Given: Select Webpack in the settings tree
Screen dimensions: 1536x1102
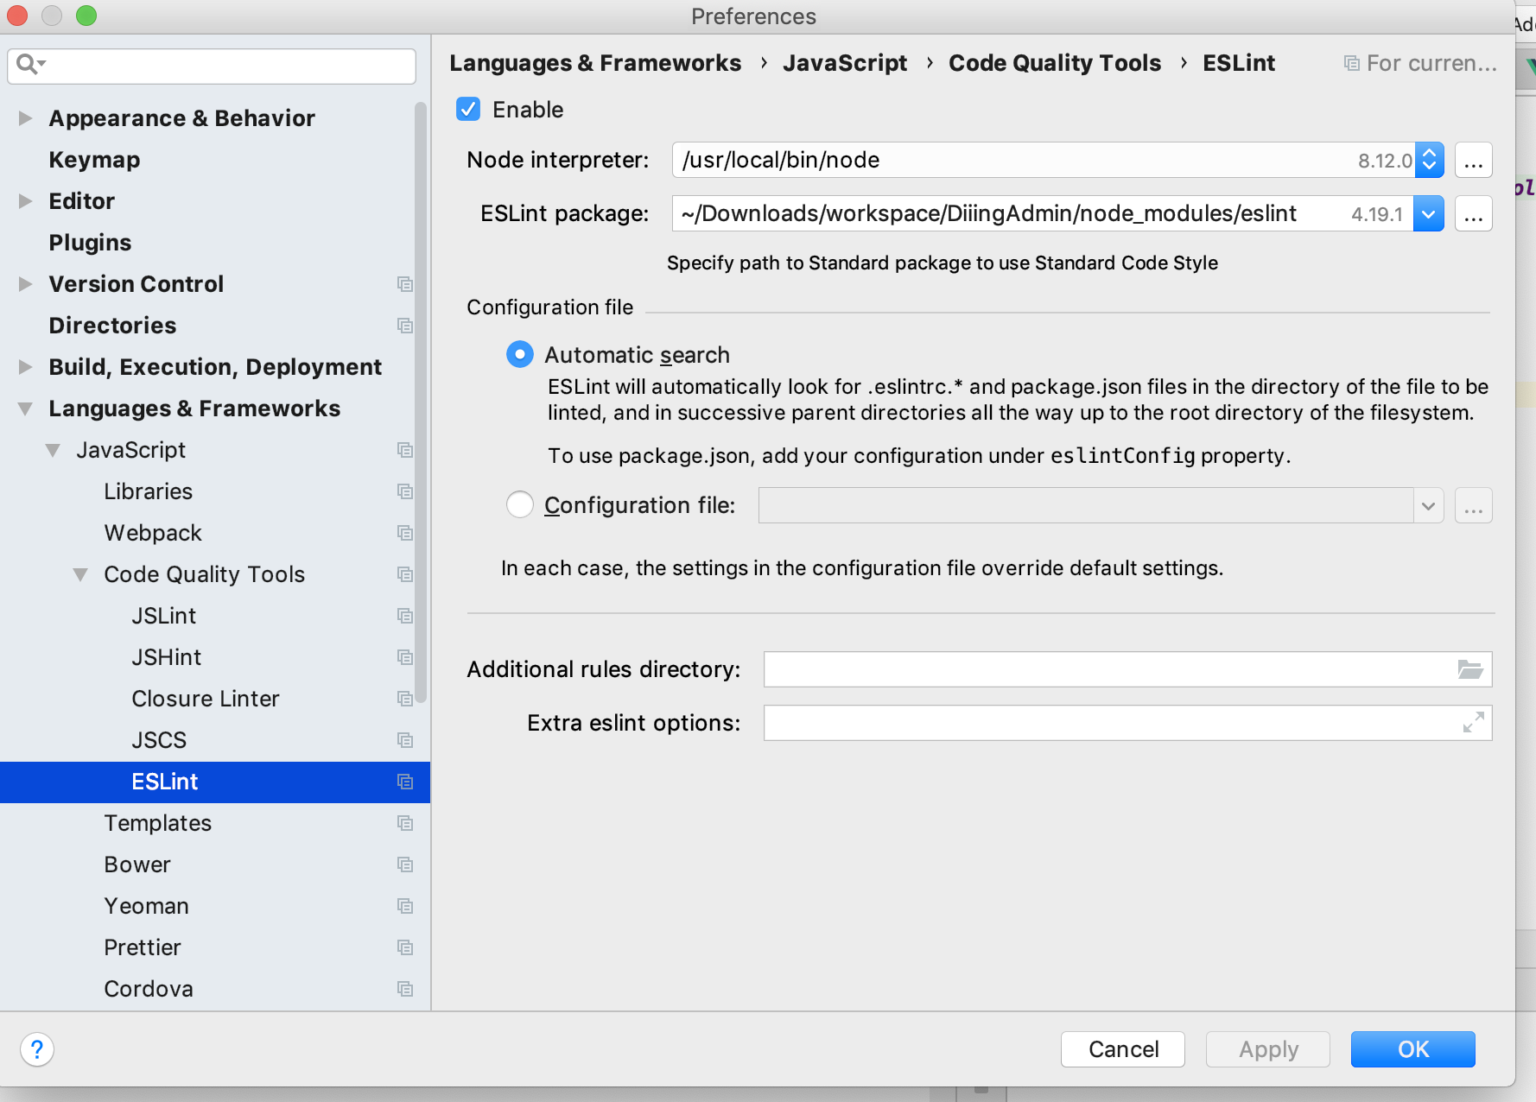Looking at the screenshot, I should (x=153, y=533).
